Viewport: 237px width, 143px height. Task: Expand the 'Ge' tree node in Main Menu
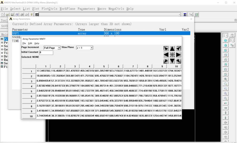(x=2, y=49)
